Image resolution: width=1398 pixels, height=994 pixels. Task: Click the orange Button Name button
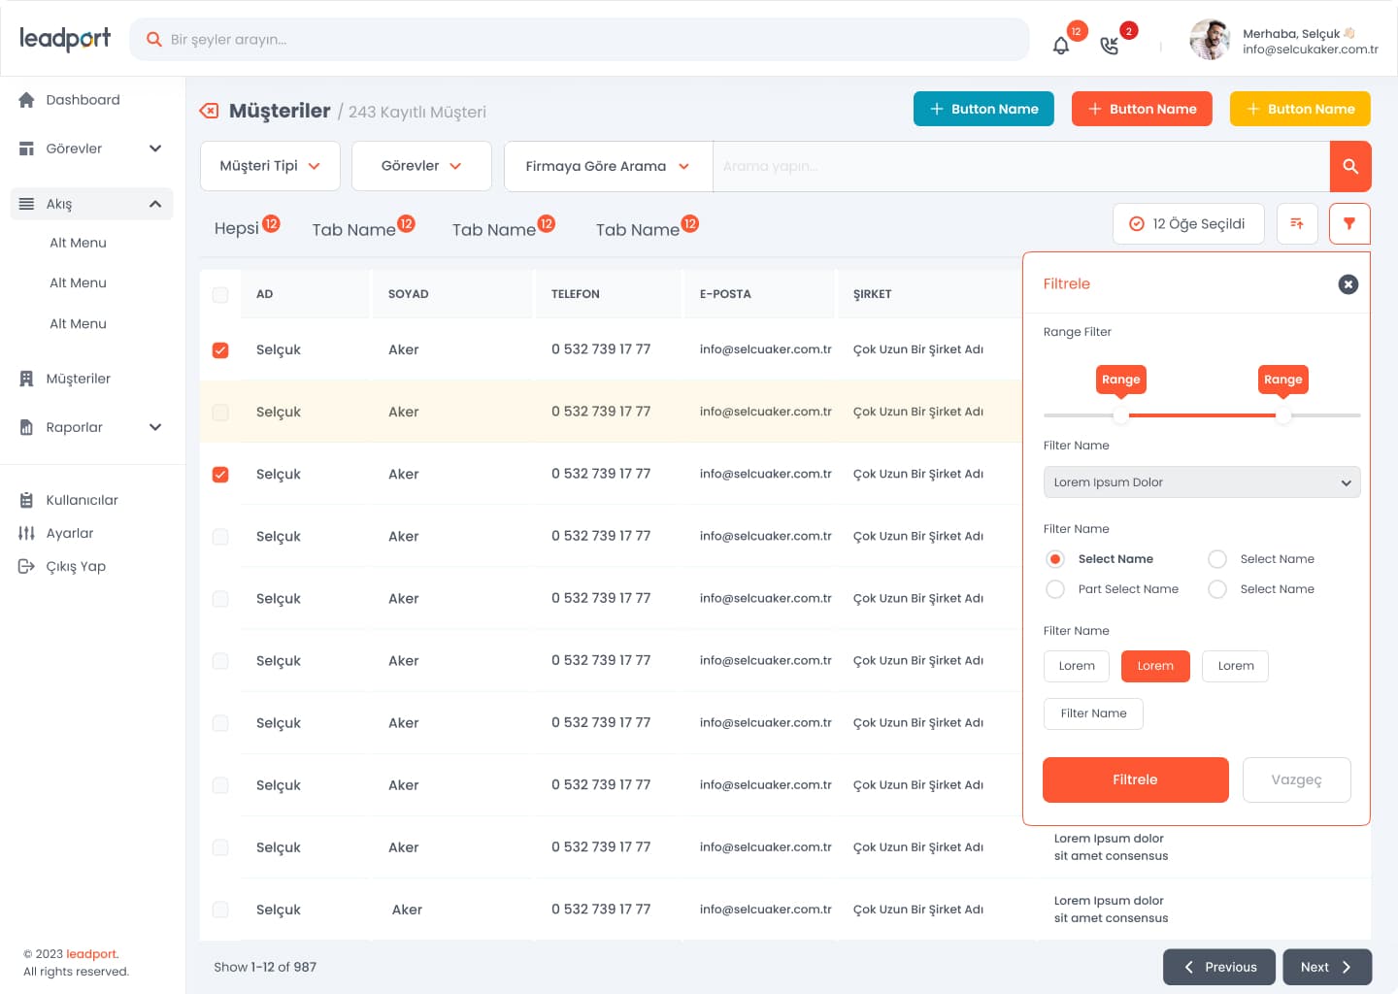(x=1143, y=109)
